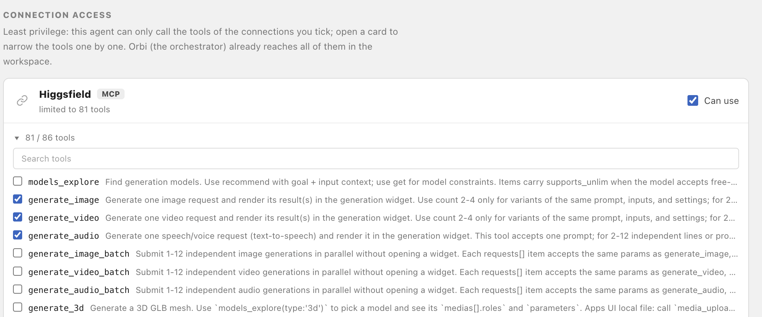Viewport: 762px width, 317px height.
Task: Enable the generate_audio_batch checkbox
Action: (18, 289)
